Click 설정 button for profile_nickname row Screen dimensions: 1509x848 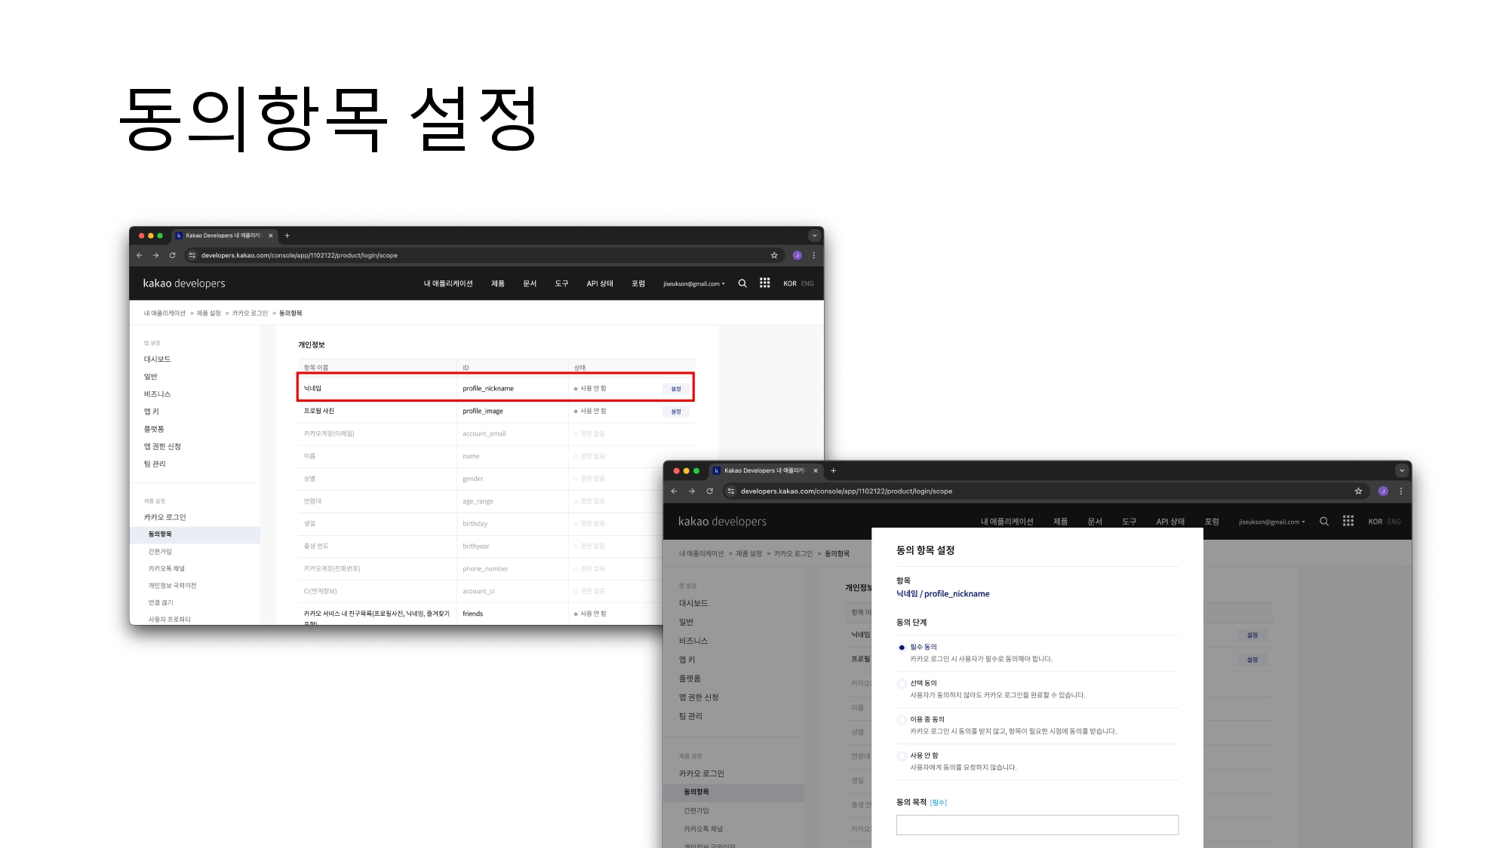(x=676, y=389)
